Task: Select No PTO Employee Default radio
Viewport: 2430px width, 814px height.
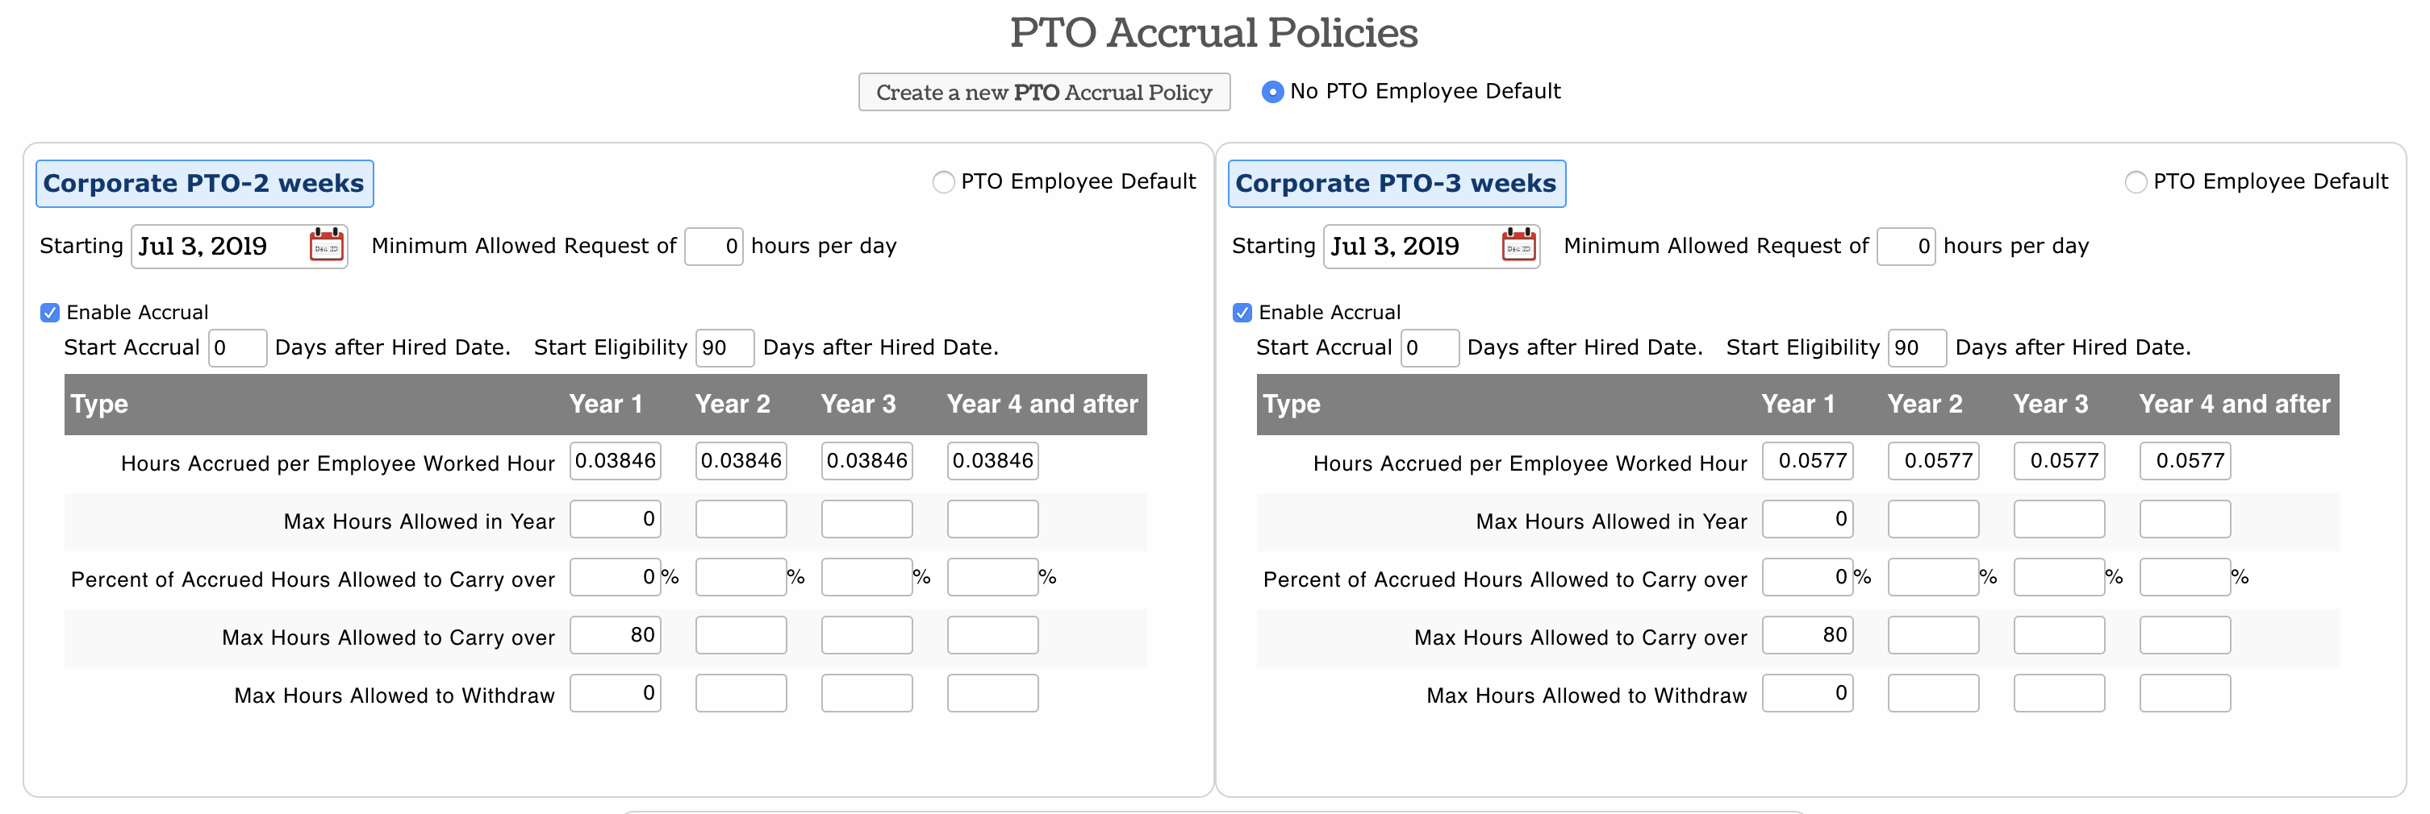Action: point(1272,91)
